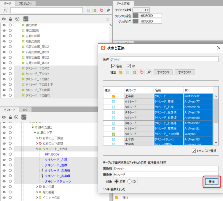Open メッシュの線色 color swatch

point(136,16)
